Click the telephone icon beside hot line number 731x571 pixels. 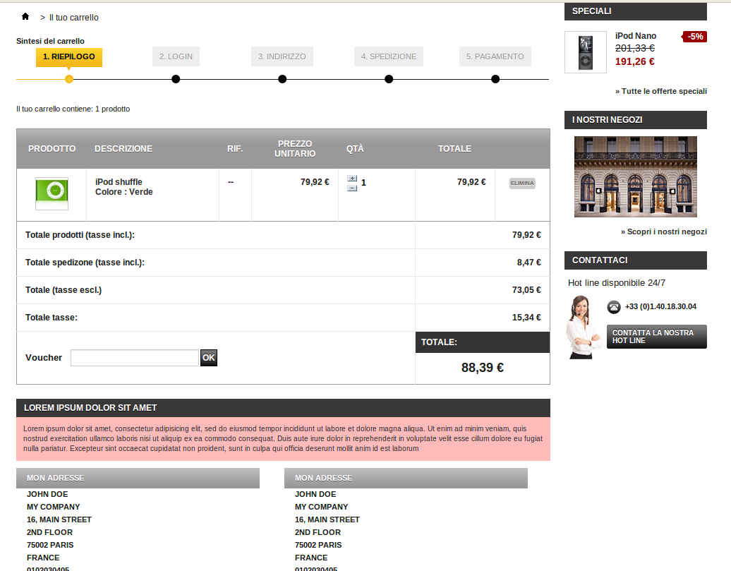pos(614,307)
